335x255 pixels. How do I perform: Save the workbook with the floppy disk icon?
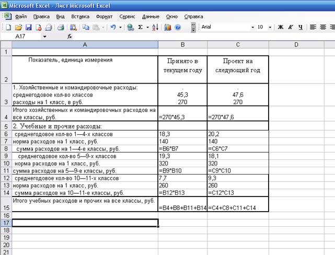click(x=28, y=27)
